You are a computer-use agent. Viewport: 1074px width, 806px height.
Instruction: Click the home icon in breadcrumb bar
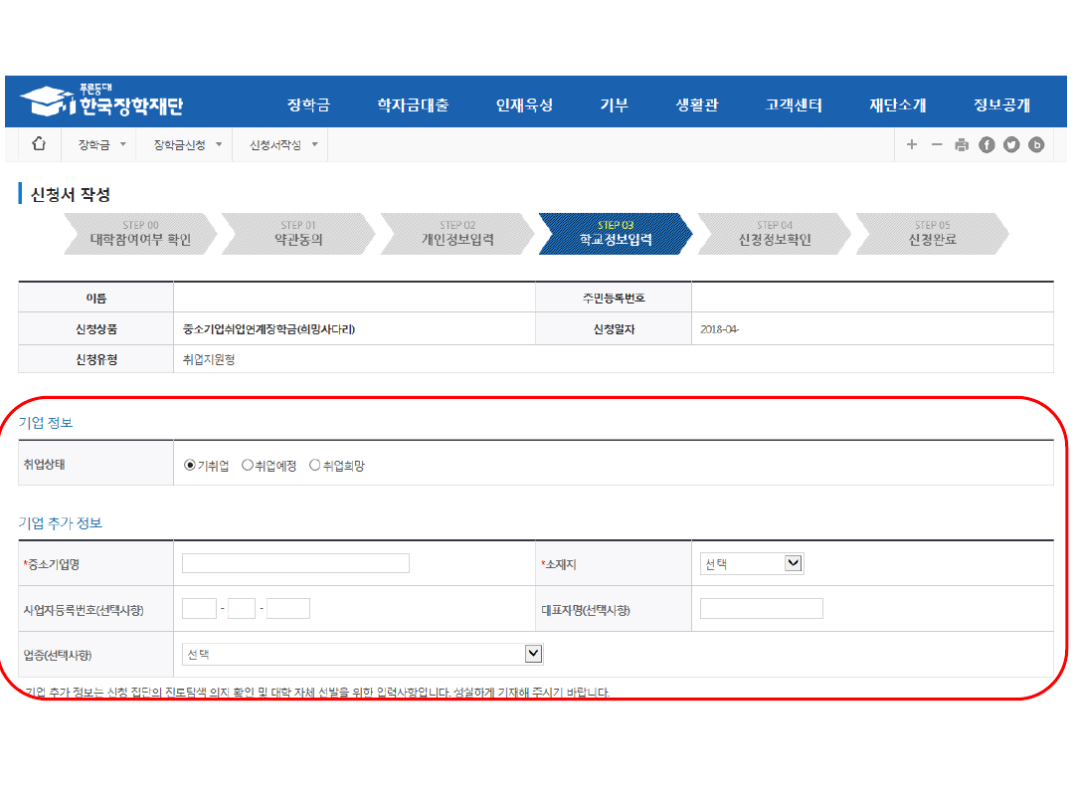tap(39, 144)
